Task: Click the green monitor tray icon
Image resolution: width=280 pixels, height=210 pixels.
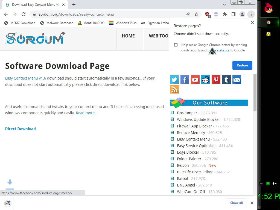Action: (268, 183)
